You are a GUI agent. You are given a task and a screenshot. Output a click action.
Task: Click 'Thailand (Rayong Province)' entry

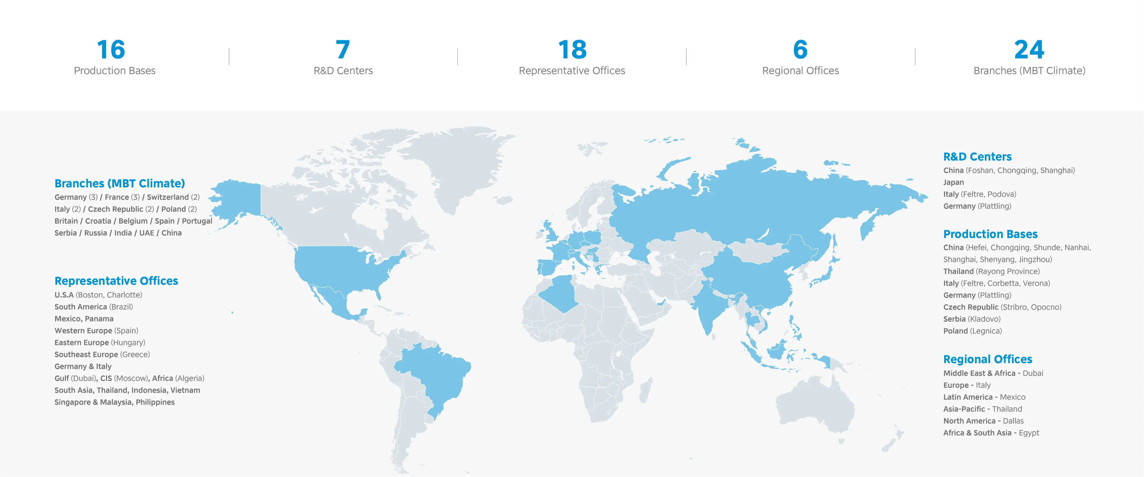(991, 271)
